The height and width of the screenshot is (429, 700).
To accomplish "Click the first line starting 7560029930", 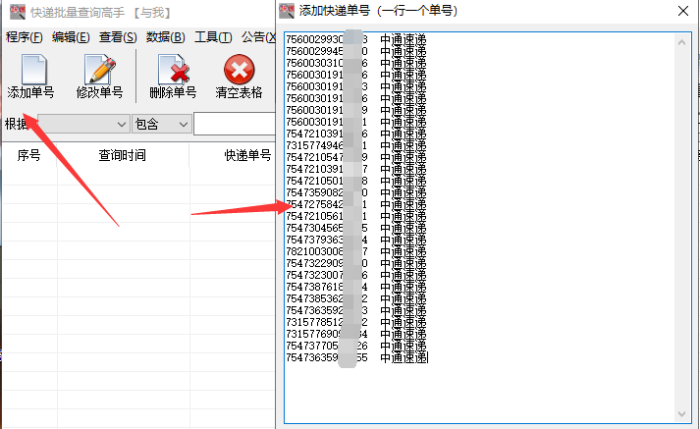I will [355, 39].
